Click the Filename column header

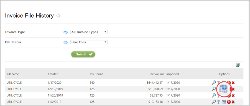click(x=13, y=74)
